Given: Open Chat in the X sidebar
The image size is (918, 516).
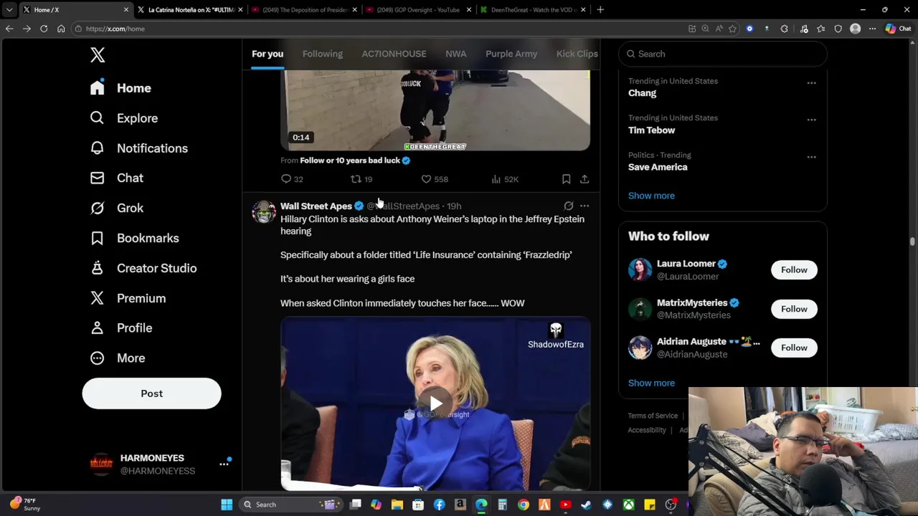Looking at the screenshot, I should coord(117,178).
